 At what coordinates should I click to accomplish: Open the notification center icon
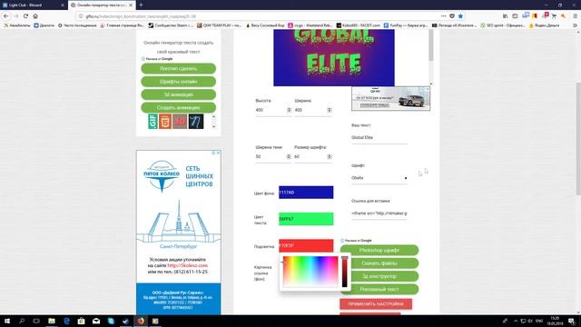tap(572, 321)
